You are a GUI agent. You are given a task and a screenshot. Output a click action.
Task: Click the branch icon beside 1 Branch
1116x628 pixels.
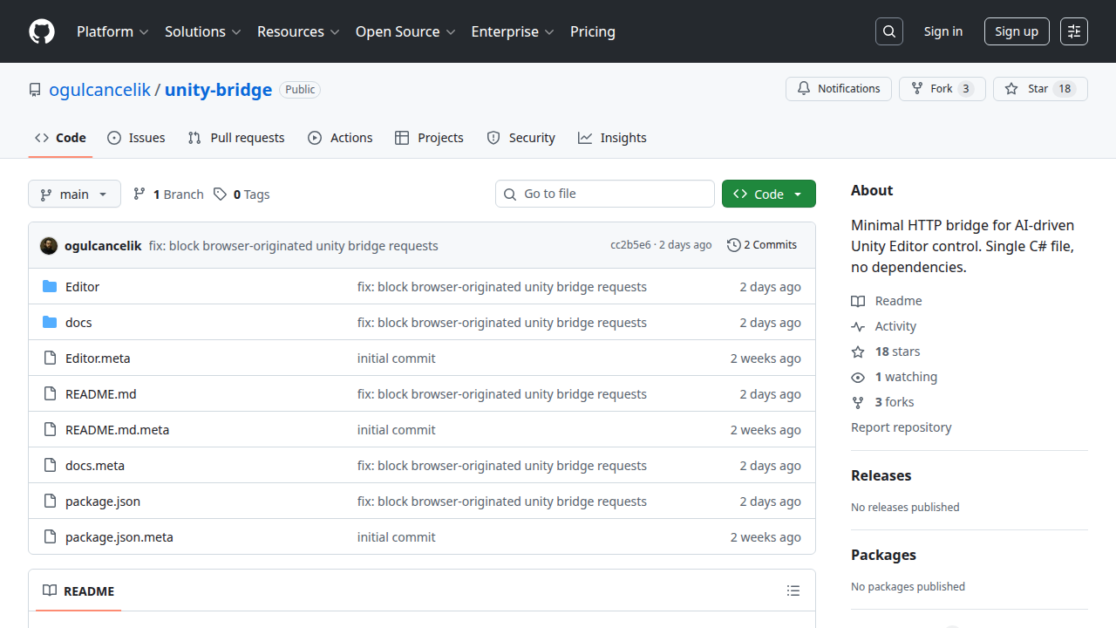click(x=139, y=194)
